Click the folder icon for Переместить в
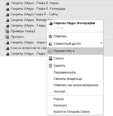Image resolution: width=113 pixels, height=116 pixels. (50, 51)
